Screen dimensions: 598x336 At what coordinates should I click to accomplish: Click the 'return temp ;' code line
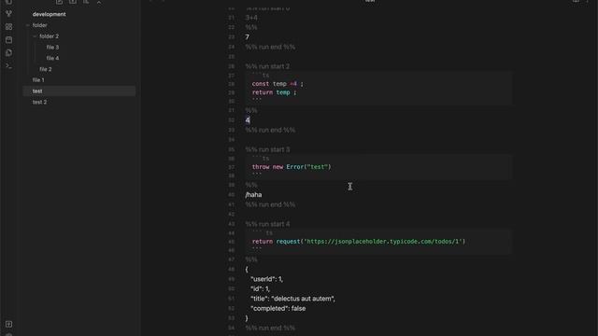274,92
